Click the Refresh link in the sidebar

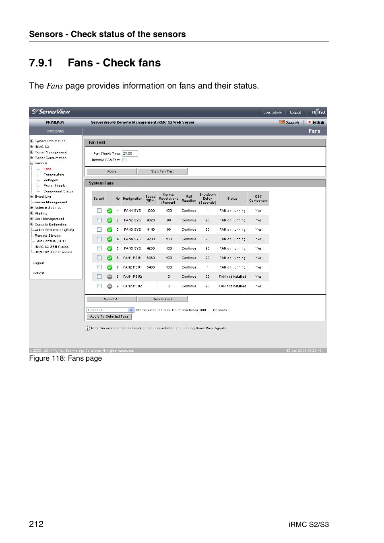tap(39, 273)
